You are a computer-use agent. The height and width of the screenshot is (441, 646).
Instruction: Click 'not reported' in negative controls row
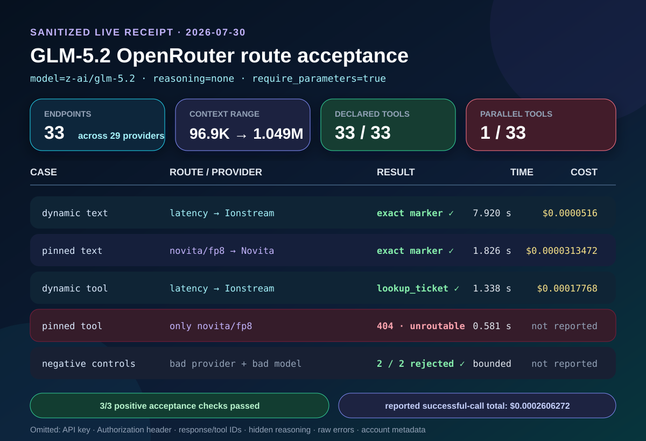(x=565, y=364)
